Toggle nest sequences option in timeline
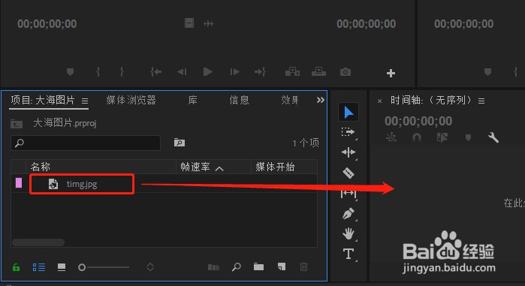The image size is (525, 286). pyautogui.click(x=391, y=137)
